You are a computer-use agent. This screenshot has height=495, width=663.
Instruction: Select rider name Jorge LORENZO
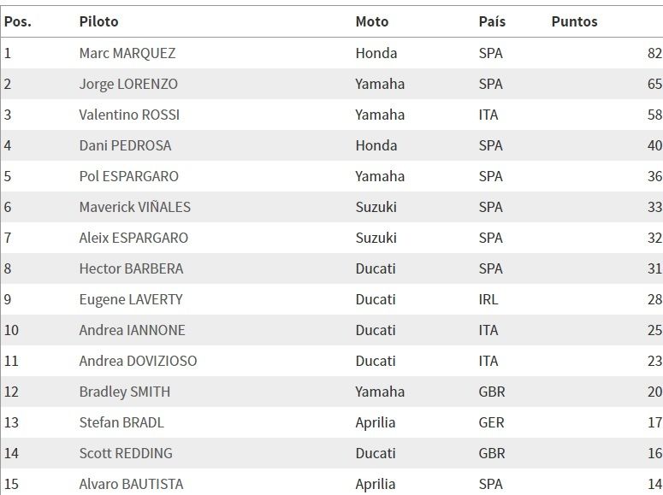[x=128, y=84]
